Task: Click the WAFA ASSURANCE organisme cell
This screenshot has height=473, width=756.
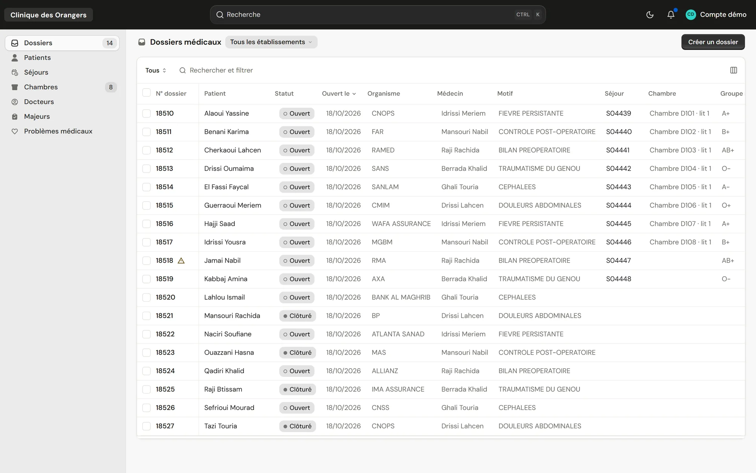Action: click(401, 224)
